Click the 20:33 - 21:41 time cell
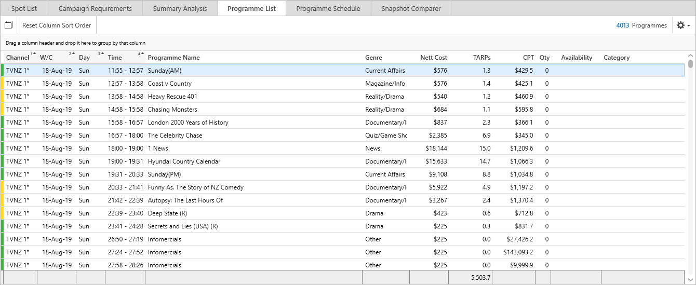 [125, 187]
